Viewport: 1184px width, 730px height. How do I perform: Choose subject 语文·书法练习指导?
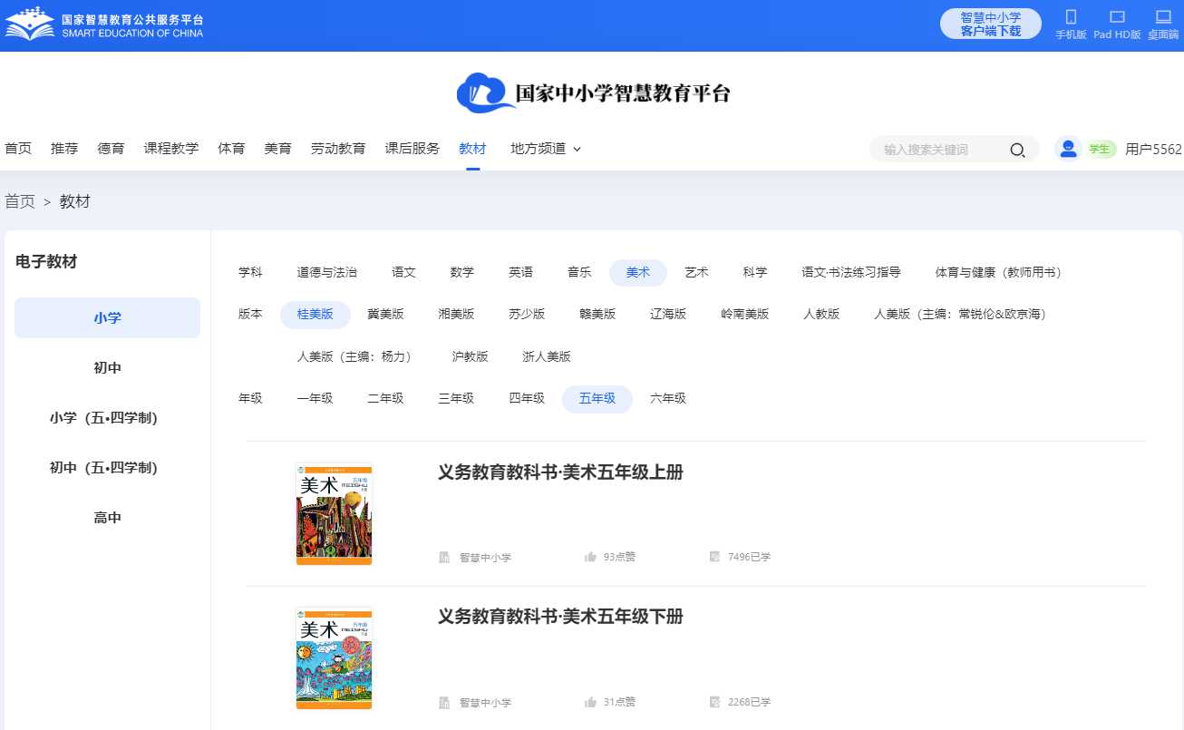point(851,272)
